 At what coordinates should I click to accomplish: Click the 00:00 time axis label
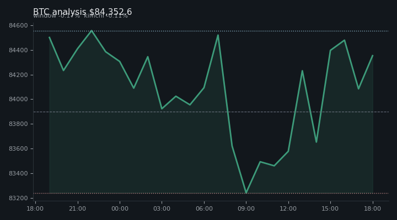120,208
